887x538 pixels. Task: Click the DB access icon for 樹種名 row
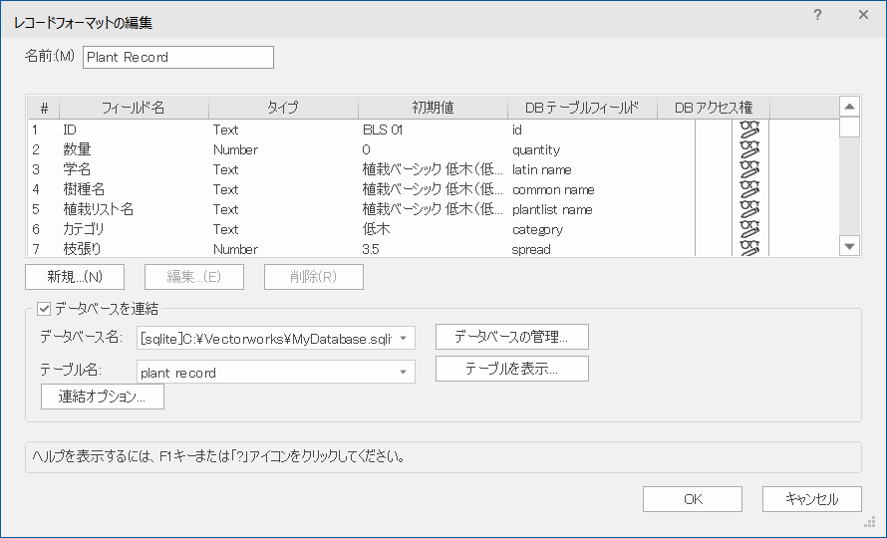pyautogui.click(x=749, y=189)
